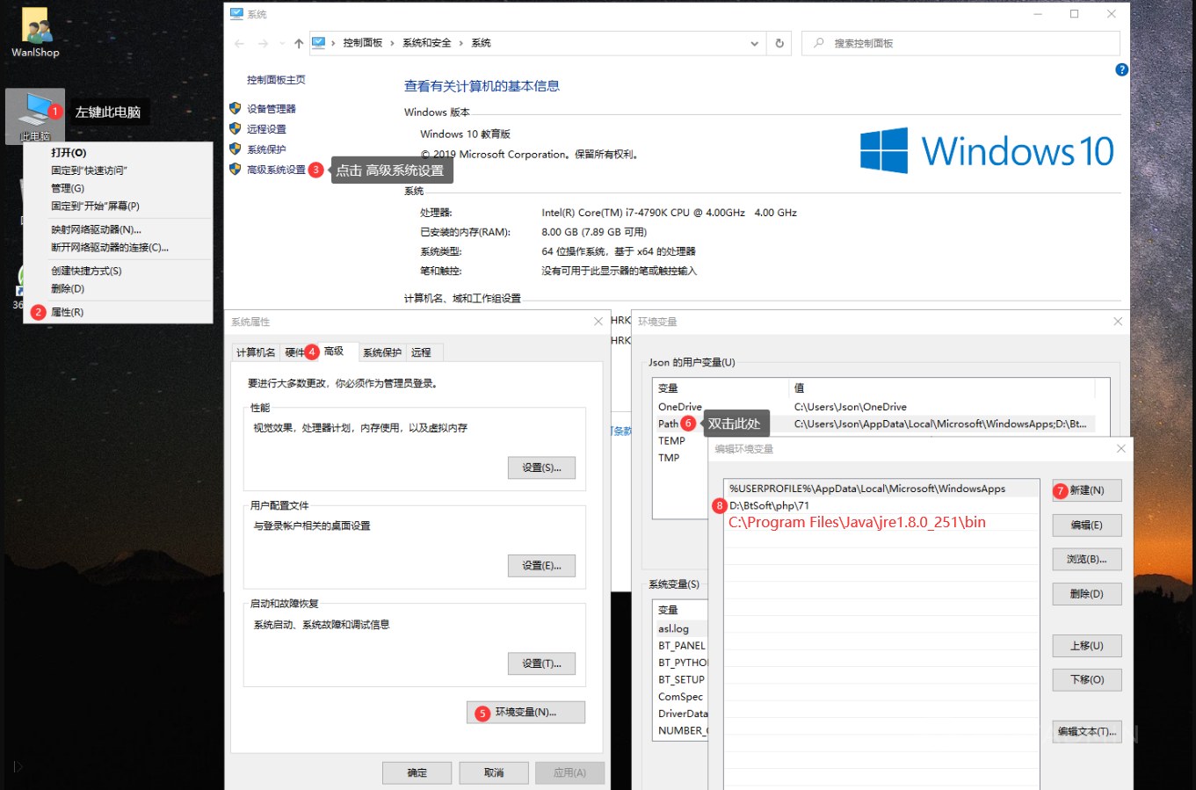Click the up-one-level arrow in 系统 window

pyautogui.click(x=299, y=43)
